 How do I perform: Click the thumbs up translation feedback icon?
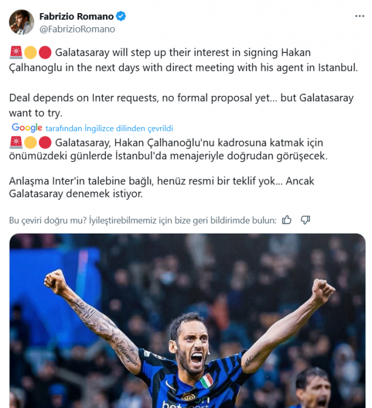click(287, 220)
